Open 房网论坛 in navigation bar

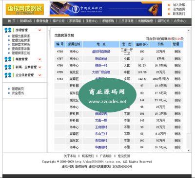tap(163, 21)
